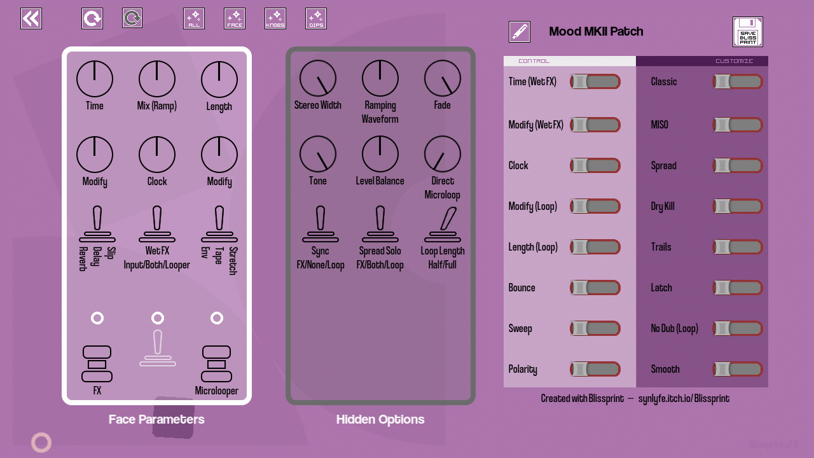This screenshot has width=814, height=458.
Task: Toggle the Dry Kill DIP switch
Action: click(738, 206)
